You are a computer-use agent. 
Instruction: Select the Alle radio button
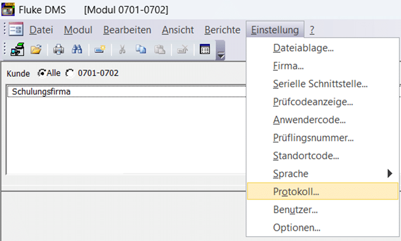coord(41,73)
